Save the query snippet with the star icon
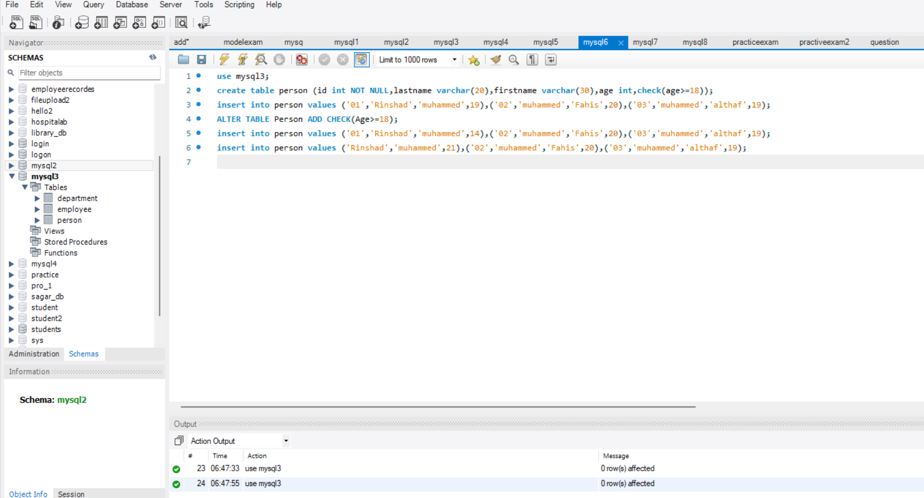Image resolution: width=924 pixels, height=498 pixels. point(473,59)
